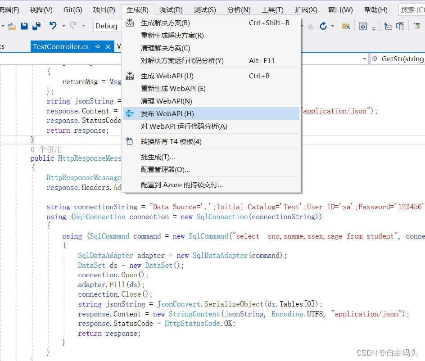
Task: Click the Redo icon on toolbar
Action: click(73, 26)
